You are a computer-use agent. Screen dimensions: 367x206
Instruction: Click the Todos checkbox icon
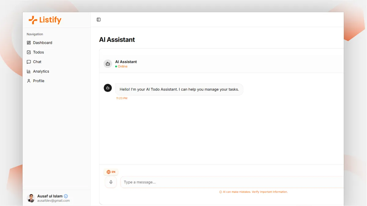[29, 52]
